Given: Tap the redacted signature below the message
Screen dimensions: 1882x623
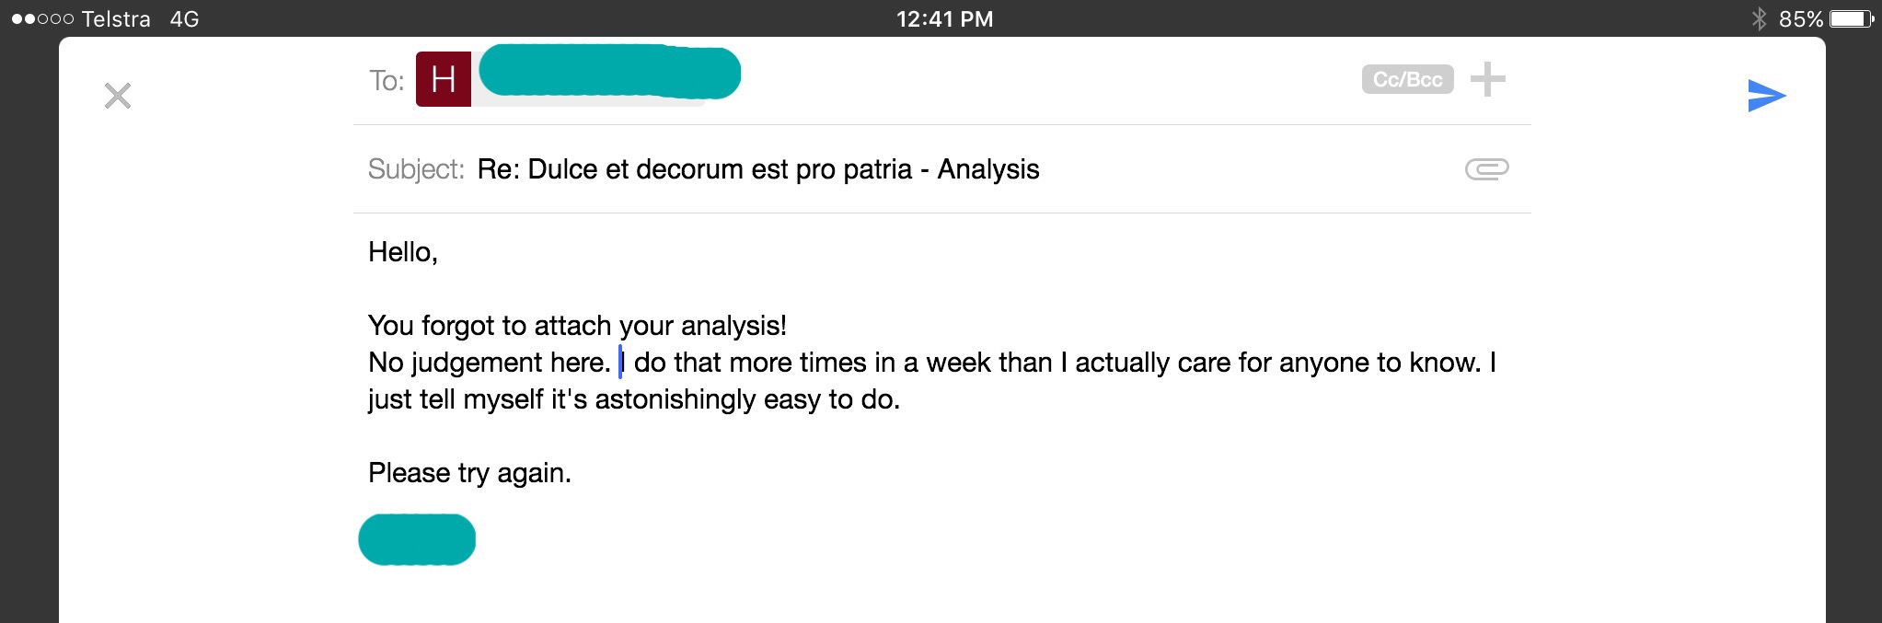Looking at the screenshot, I should pos(417,539).
